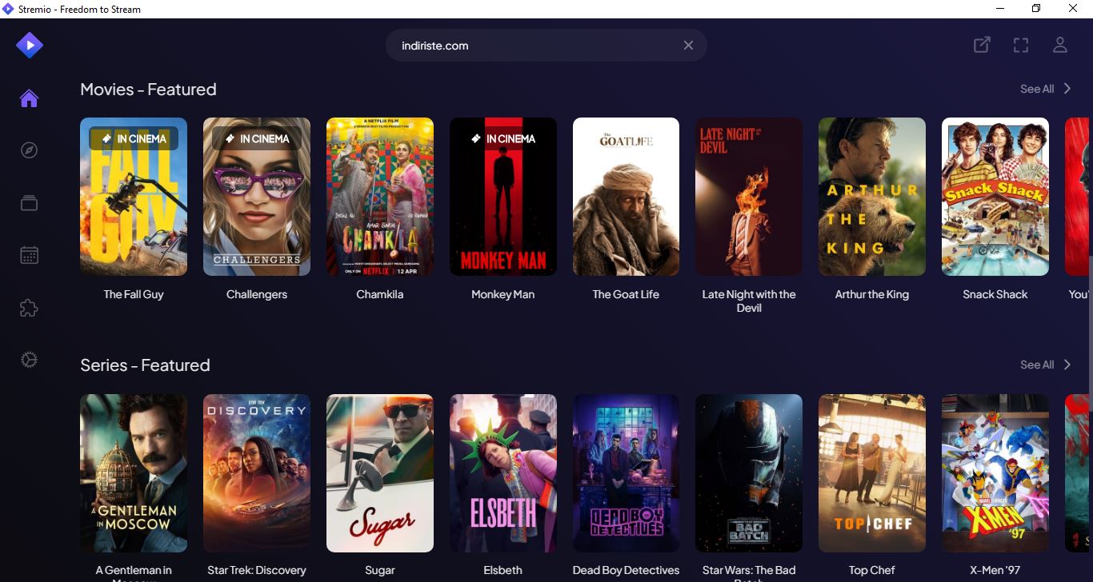Viewport: 1093px width, 582px height.
Task: Open the Discover compass icon
Action: [x=29, y=150]
